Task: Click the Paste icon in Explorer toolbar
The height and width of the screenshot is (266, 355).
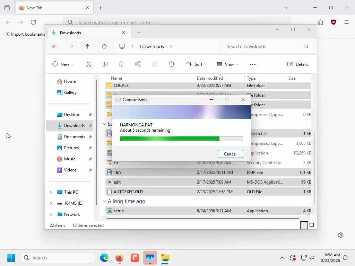Action: pos(122,64)
